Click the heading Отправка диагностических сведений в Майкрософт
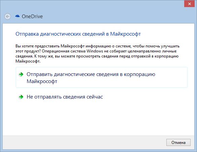This screenshot has width=197, height=152. point(78,34)
